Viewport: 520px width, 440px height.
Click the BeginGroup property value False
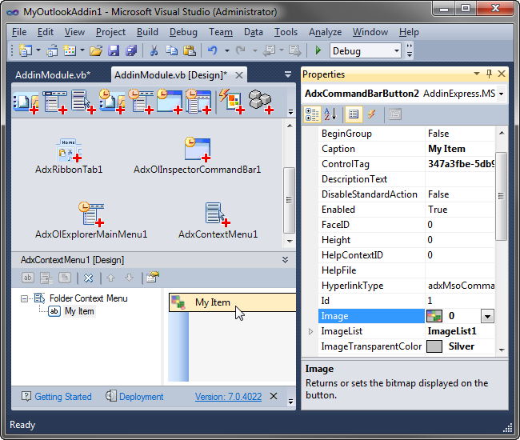(x=438, y=134)
